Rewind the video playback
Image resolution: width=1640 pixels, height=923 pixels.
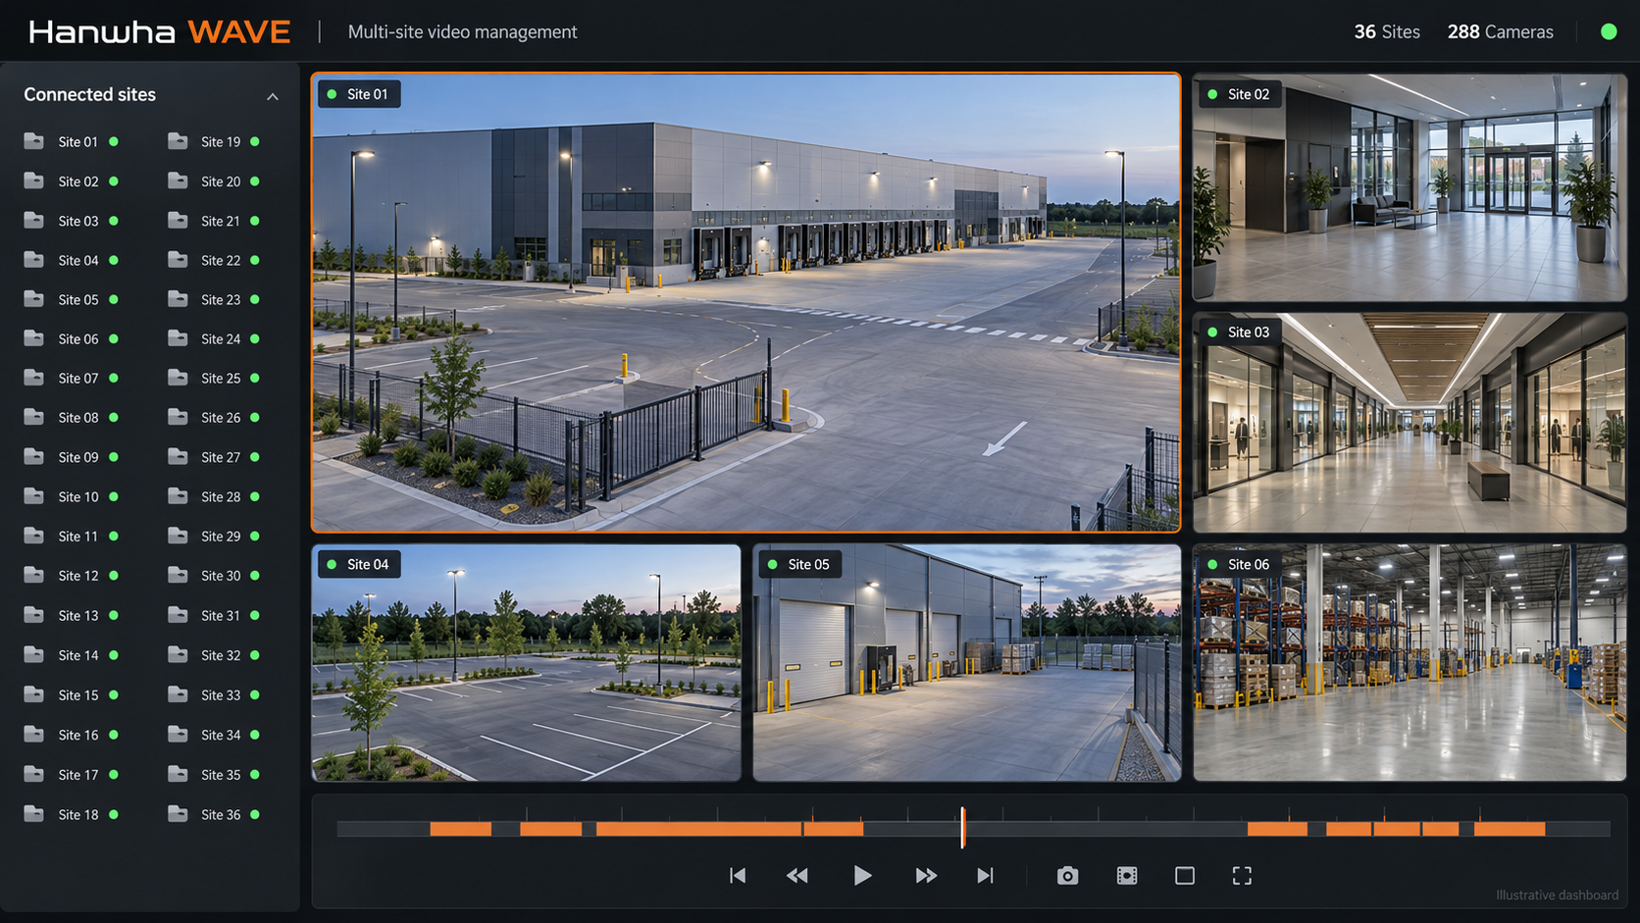pos(797,875)
